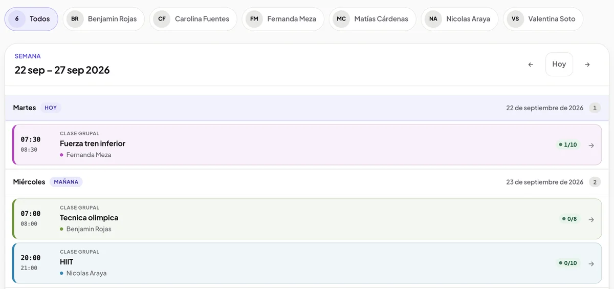This screenshot has width=614, height=289.
Task: Click CF avatar for Carolina Fuentes
Action: click(x=162, y=19)
